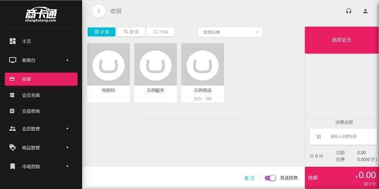Select the 分类 category view tab
379x189 pixels.
click(x=101, y=32)
